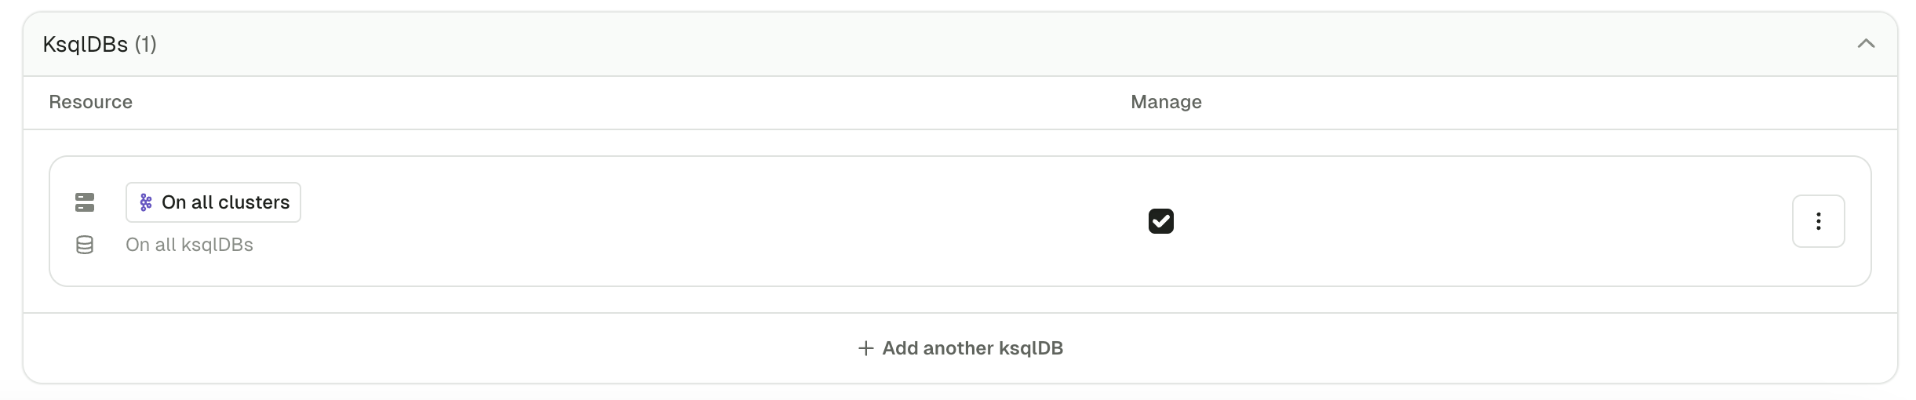Click the Resource column header

coord(90,102)
